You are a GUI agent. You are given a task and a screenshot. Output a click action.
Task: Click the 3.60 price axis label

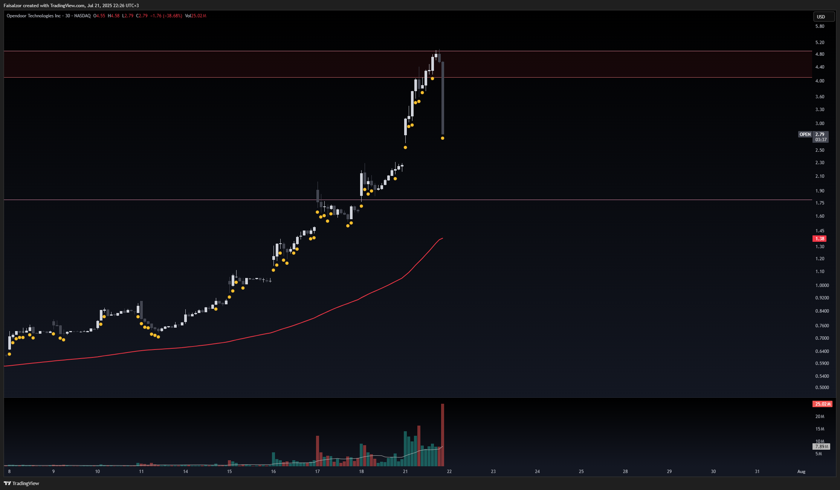[820, 97]
